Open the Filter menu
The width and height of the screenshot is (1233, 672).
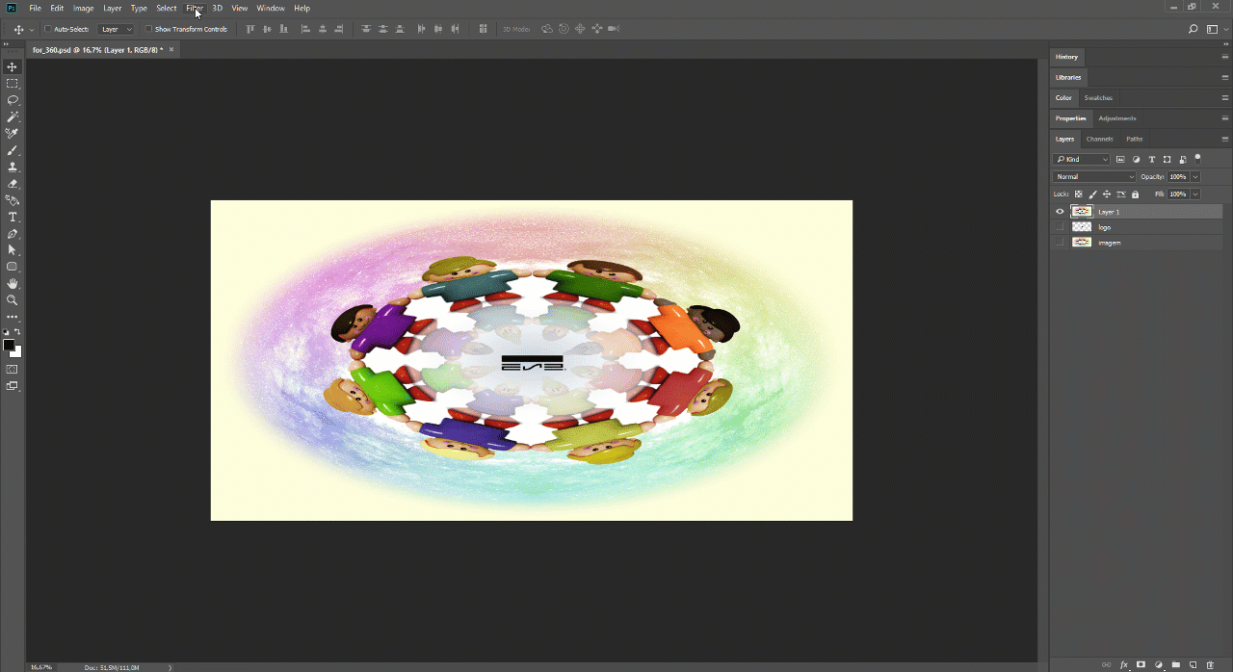point(195,8)
